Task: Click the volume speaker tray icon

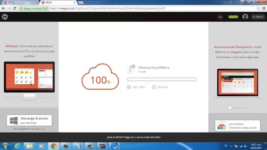Action: coord(245,146)
